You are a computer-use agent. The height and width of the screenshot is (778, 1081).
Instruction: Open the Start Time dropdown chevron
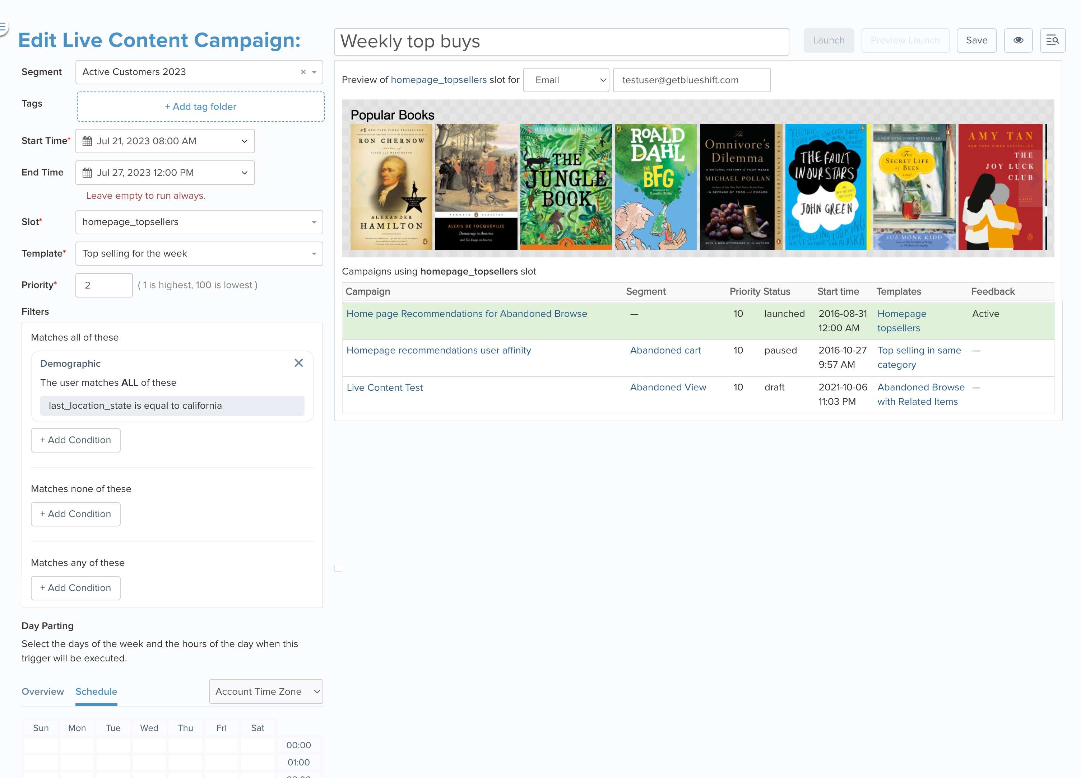[x=245, y=141]
